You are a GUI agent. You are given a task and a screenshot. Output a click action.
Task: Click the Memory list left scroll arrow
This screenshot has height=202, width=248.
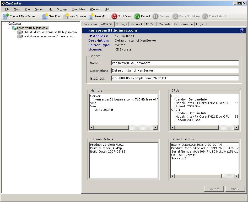[92, 127]
